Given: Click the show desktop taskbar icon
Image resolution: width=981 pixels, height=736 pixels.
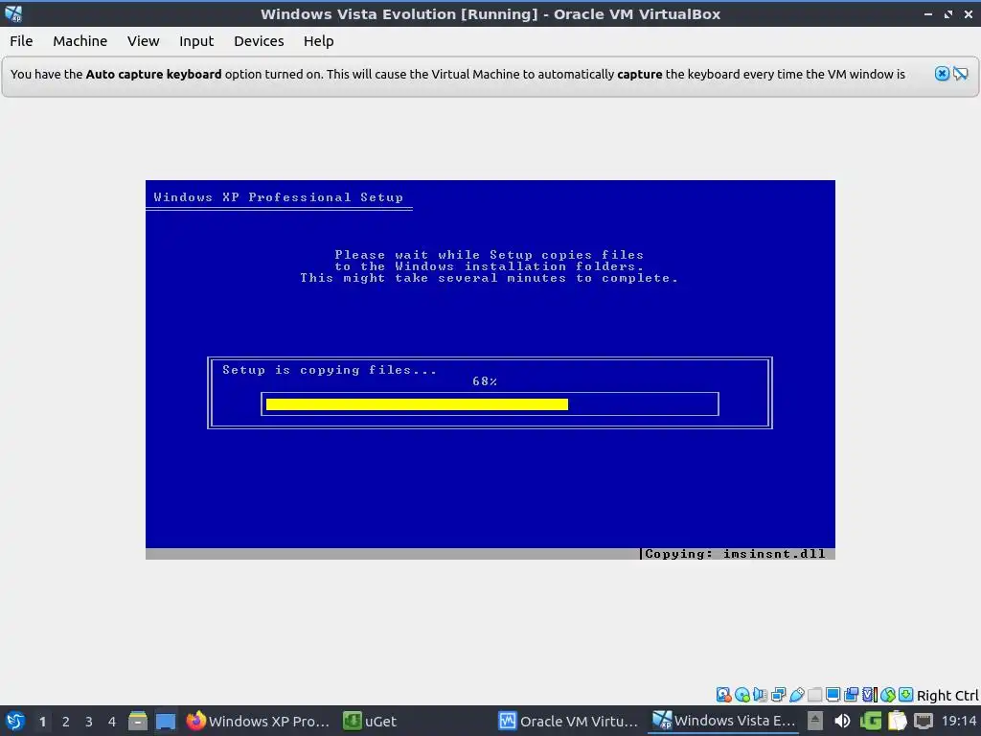Looking at the screenshot, I should pyautogui.click(x=165, y=721).
